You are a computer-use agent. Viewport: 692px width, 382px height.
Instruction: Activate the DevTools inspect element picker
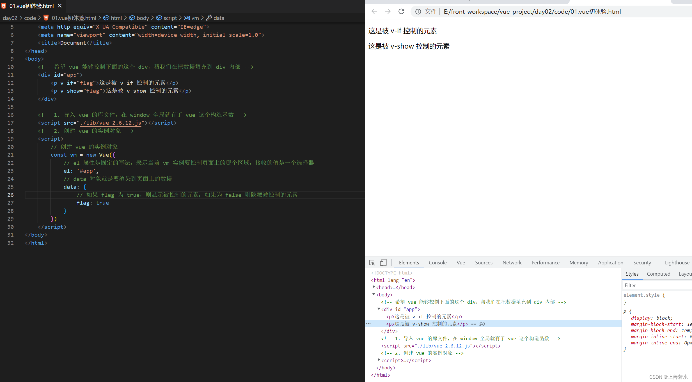tap(372, 263)
